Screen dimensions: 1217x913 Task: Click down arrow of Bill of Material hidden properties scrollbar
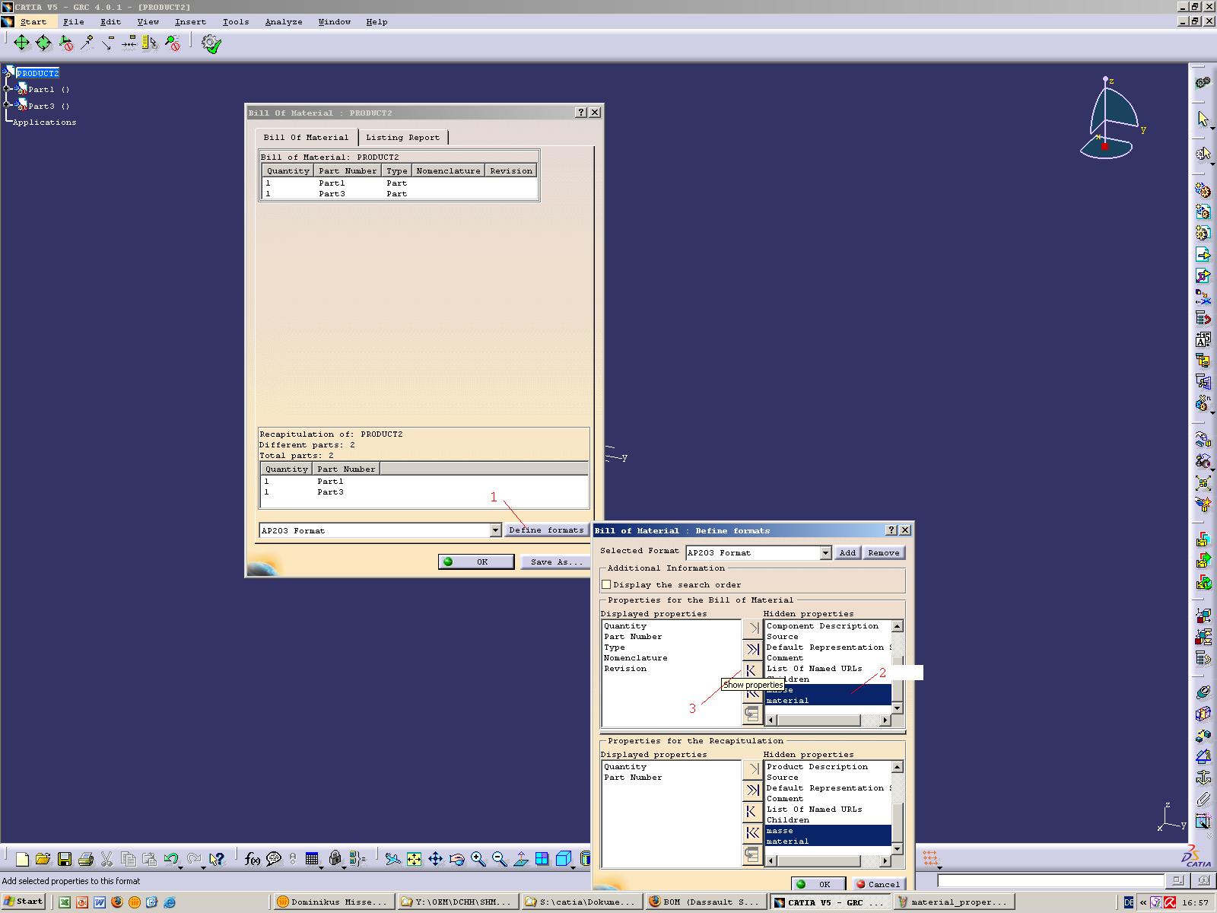[x=898, y=708]
